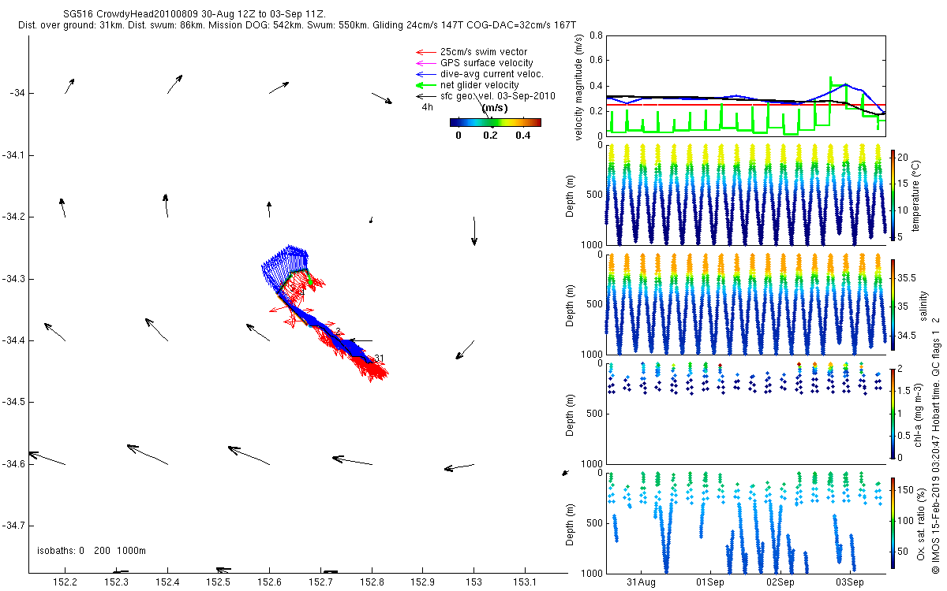Screen dimensions: 947x591
Task: Click the '152.8' longitude tick label
Action: [x=372, y=582]
